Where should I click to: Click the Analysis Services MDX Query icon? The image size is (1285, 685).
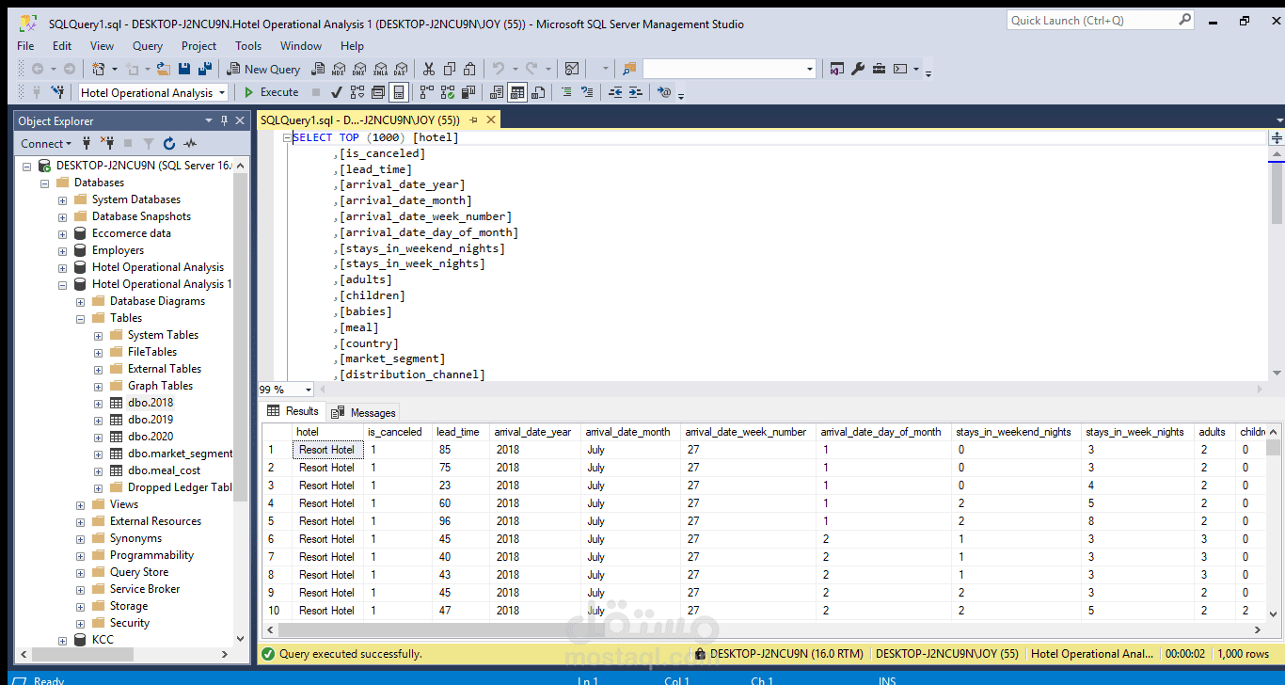point(340,69)
